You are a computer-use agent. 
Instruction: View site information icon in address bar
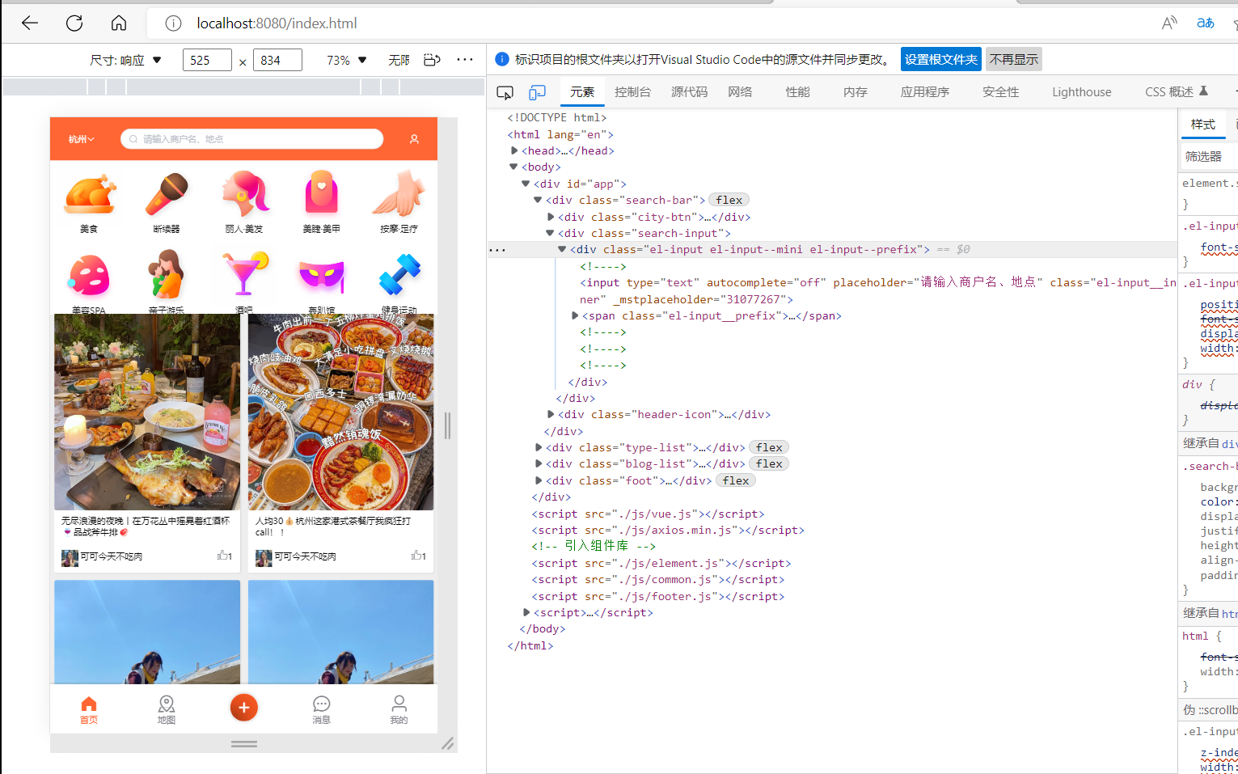coord(173,23)
